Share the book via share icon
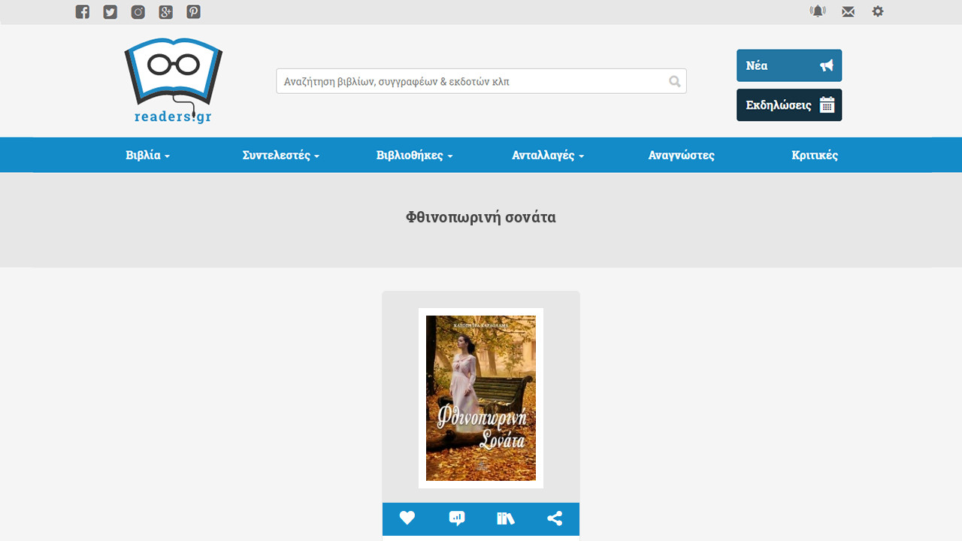Viewport: 962px width, 541px height. click(555, 518)
